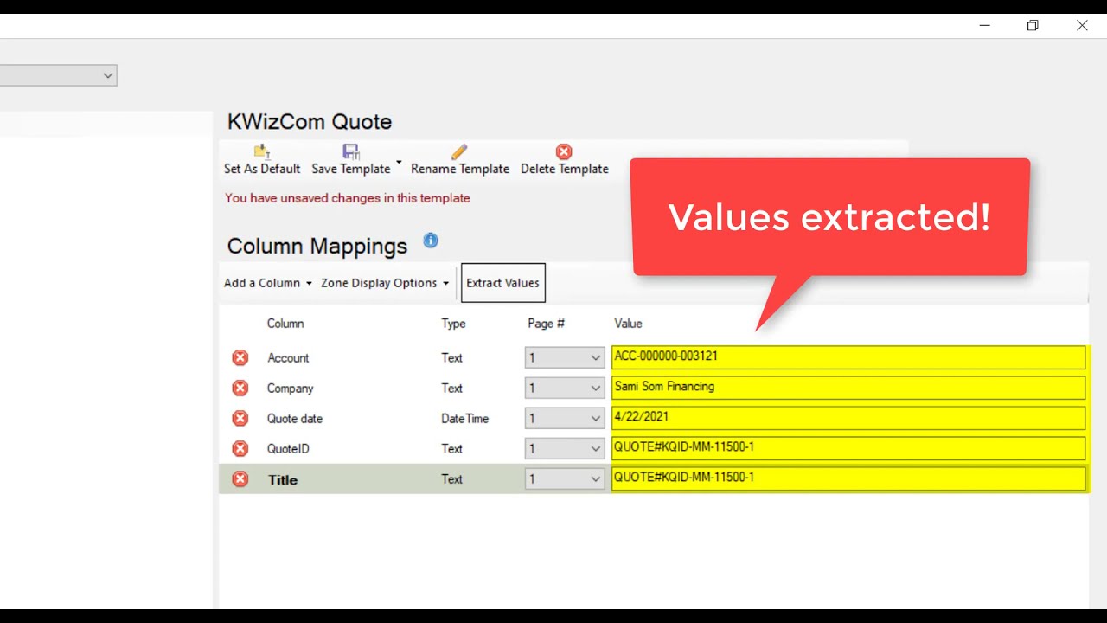Image resolution: width=1107 pixels, height=623 pixels.
Task: Remove the Company column mapping
Action: click(x=240, y=388)
